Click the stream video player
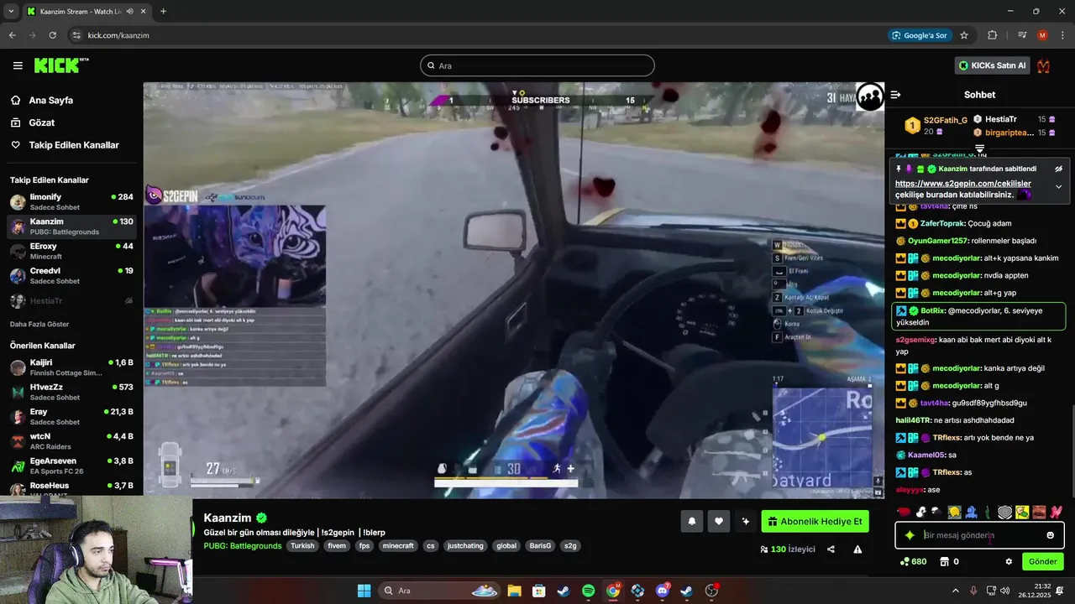The image size is (1075, 604). click(514, 289)
